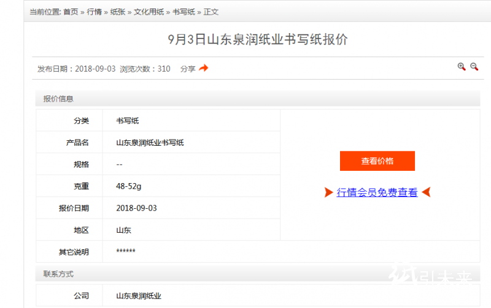This screenshot has height=308, width=491.
Task: Click the zoom-in magnifier icon
Action: 462,67
